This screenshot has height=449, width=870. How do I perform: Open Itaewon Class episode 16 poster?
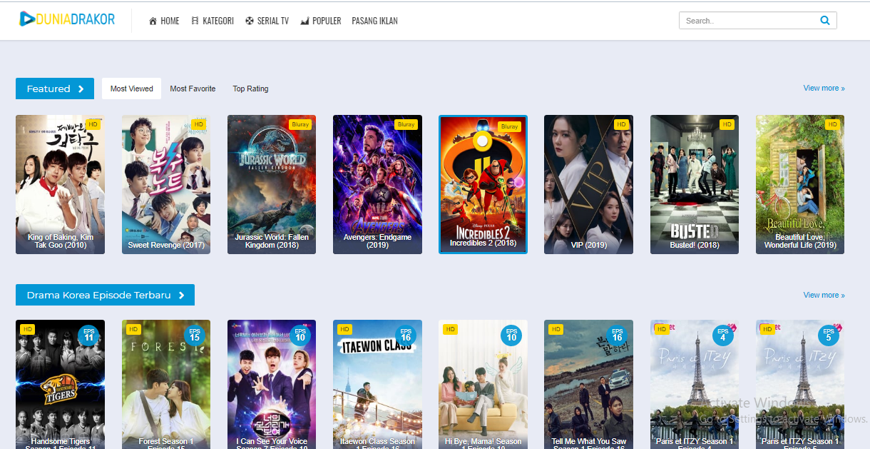click(x=377, y=384)
